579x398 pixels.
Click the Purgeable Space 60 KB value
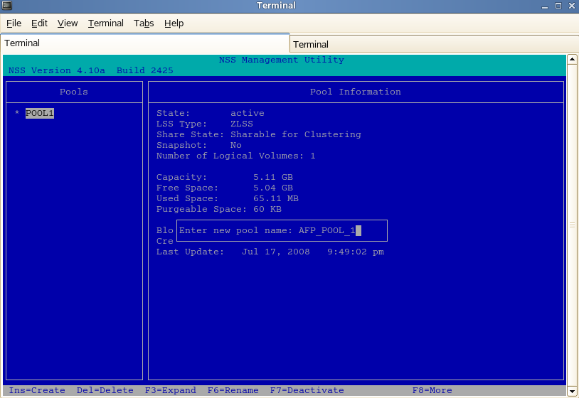pyautogui.click(x=267, y=210)
